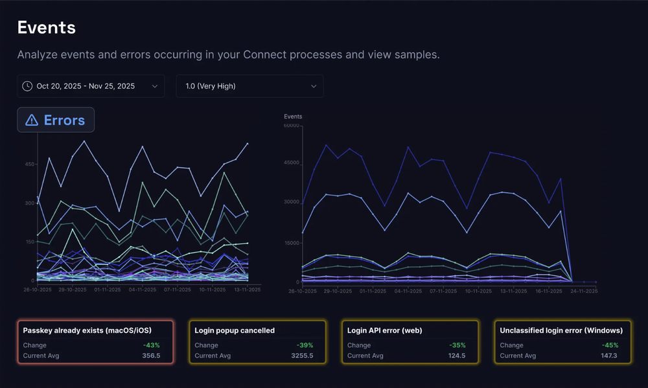
Task: Open the Passkey already exists (macOS/iOS) card
Action: point(95,342)
